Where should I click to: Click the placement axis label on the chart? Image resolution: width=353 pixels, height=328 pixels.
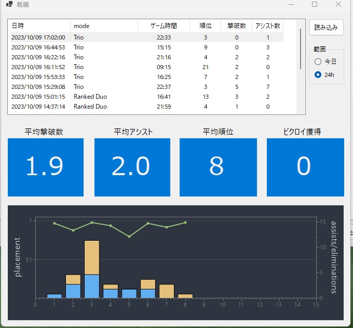17,257
